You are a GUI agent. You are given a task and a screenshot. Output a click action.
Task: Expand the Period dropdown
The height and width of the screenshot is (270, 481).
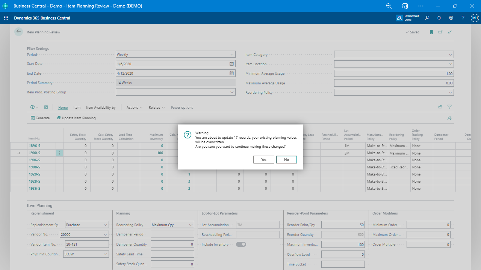point(231,55)
